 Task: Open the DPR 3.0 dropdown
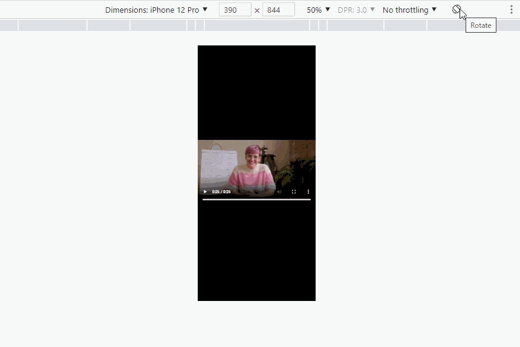click(x=356, y=10)
